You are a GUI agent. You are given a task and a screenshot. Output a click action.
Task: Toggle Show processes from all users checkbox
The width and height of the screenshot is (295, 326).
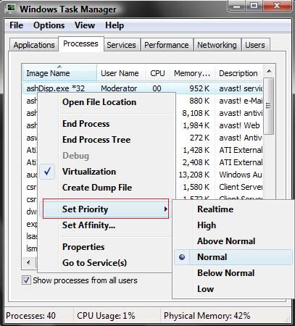click(26, 280)
